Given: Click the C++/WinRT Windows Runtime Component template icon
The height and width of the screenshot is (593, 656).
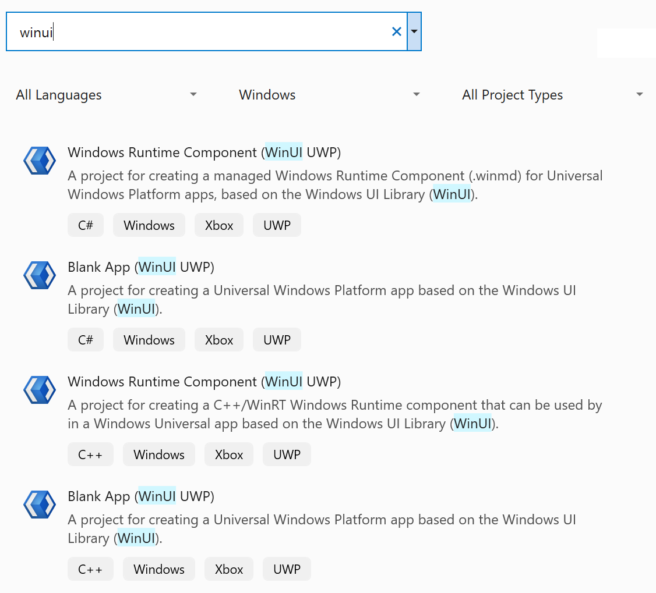Looking at the screenshot, I should [x=39, y=390].
